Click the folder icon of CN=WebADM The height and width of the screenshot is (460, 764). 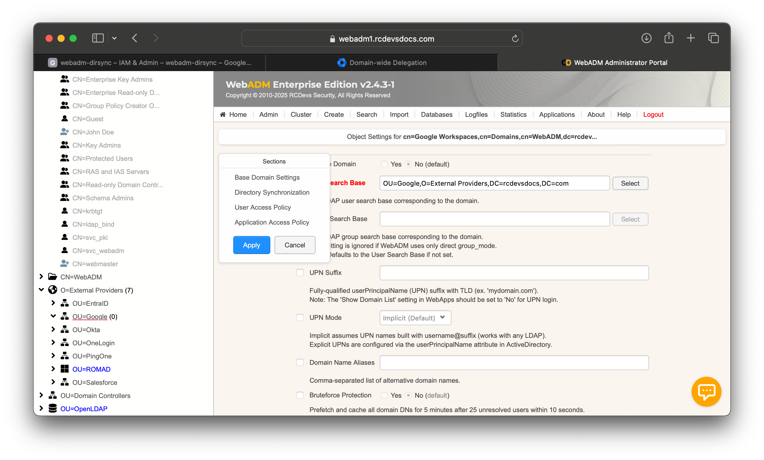[x=53, y=276]
